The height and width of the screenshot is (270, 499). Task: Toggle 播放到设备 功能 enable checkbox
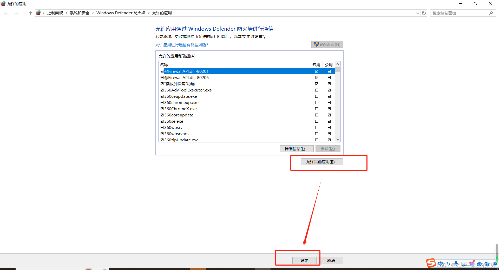click(162, 84)
